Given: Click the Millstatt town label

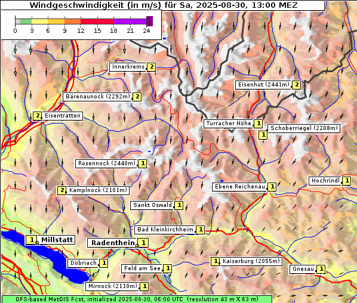Looking at the screenshot, I should (x=57, y=240).
